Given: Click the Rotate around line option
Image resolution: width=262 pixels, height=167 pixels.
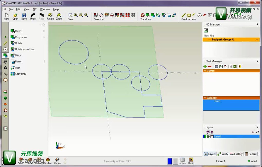Looking at the screenshot, I should point(24,49).
